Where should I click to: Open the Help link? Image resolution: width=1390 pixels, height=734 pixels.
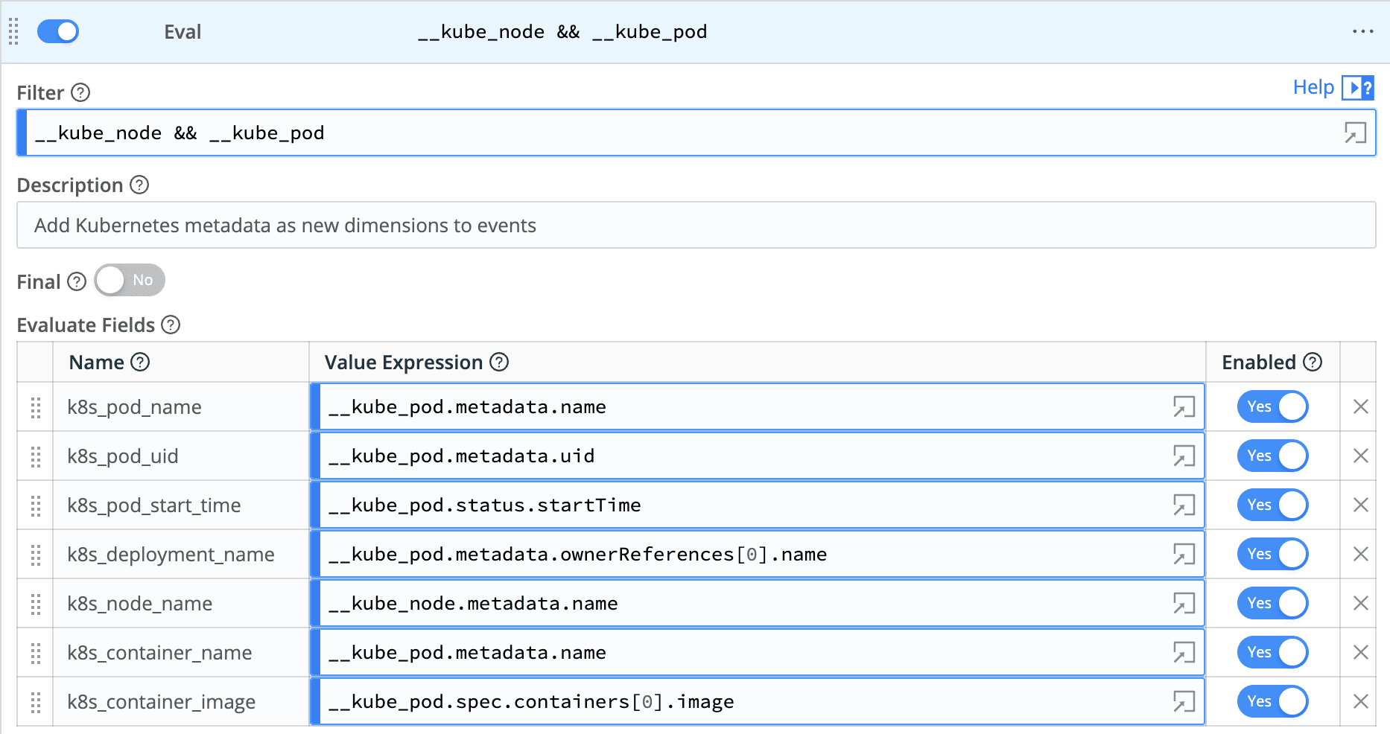click(1313, 88)
